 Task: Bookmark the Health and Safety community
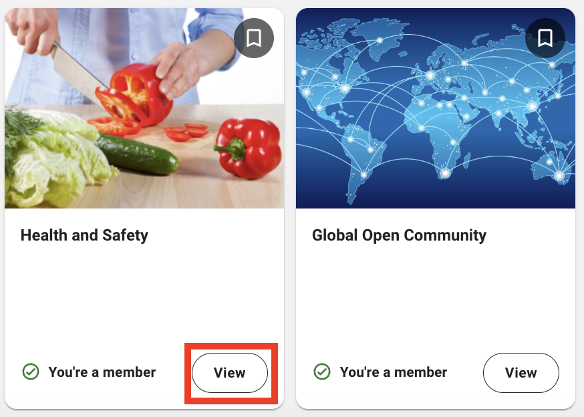(x=254, y=38)
